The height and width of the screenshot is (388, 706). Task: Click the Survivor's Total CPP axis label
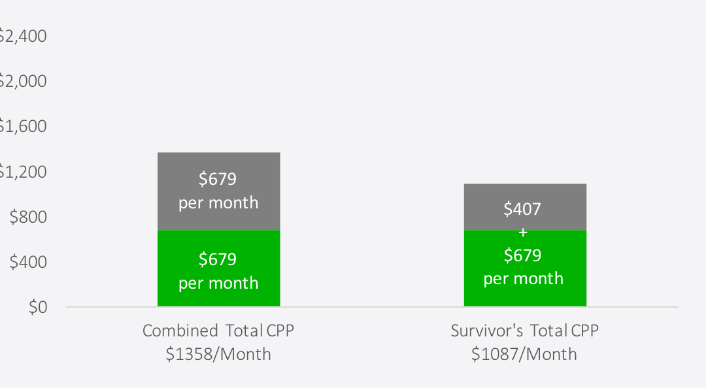524,331
